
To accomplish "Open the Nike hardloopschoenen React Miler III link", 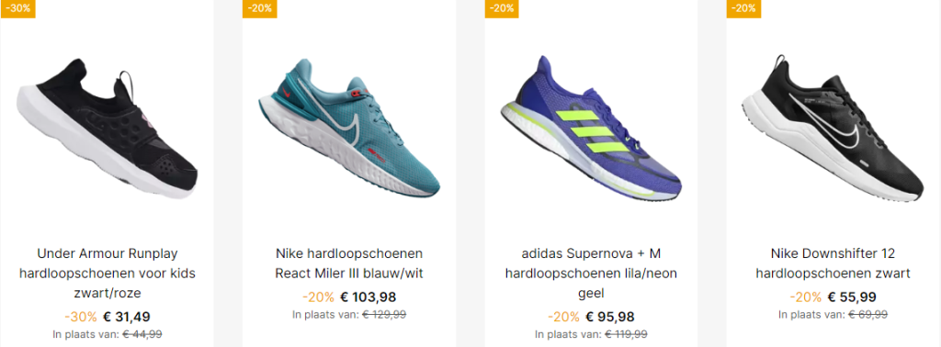I will tap(349, 263).
